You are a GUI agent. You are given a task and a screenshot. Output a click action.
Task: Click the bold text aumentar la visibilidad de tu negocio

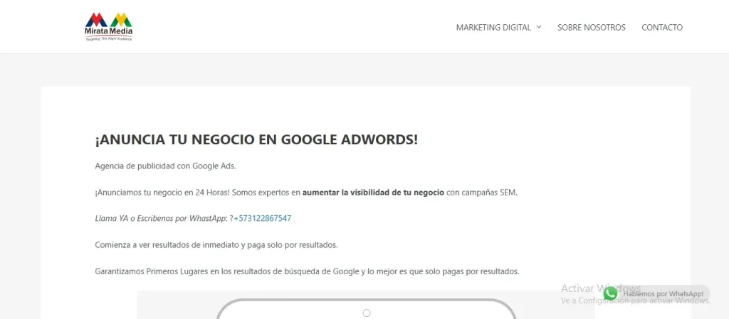[x=373, y=193]
